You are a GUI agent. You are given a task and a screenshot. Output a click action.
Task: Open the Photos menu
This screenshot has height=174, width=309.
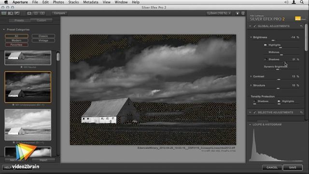pos(58,2)
